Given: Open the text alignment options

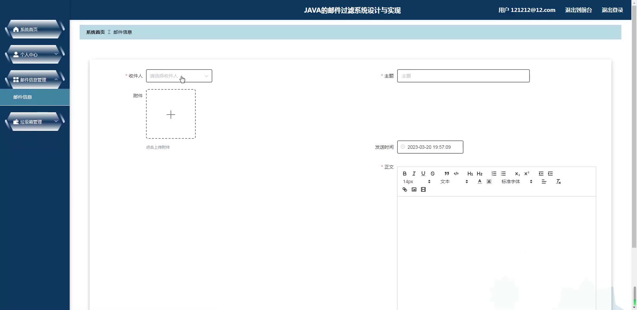Looking at the screenshot, I should [x=544, y=181].
